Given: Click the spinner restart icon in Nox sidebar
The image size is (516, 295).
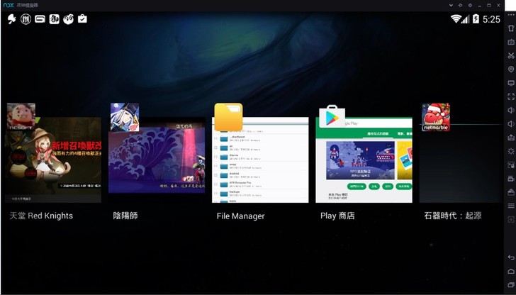Looking at the screenshot, I should point(511,151).
